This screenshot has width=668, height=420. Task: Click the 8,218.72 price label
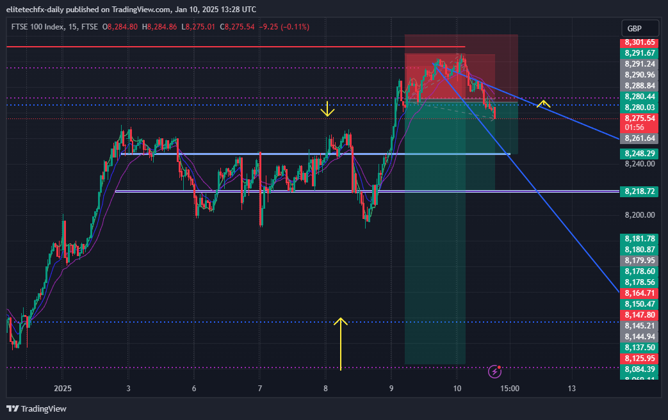(639, 191)
